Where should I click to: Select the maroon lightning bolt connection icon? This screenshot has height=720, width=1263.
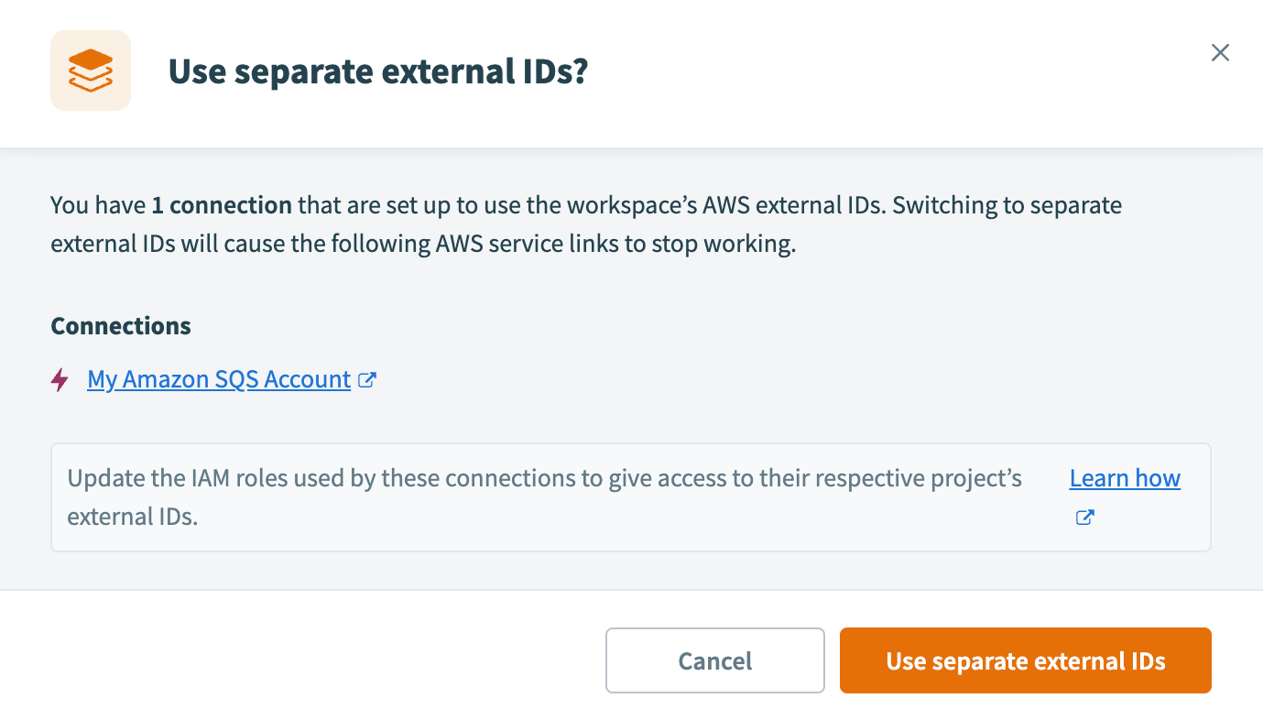point(59,378)
